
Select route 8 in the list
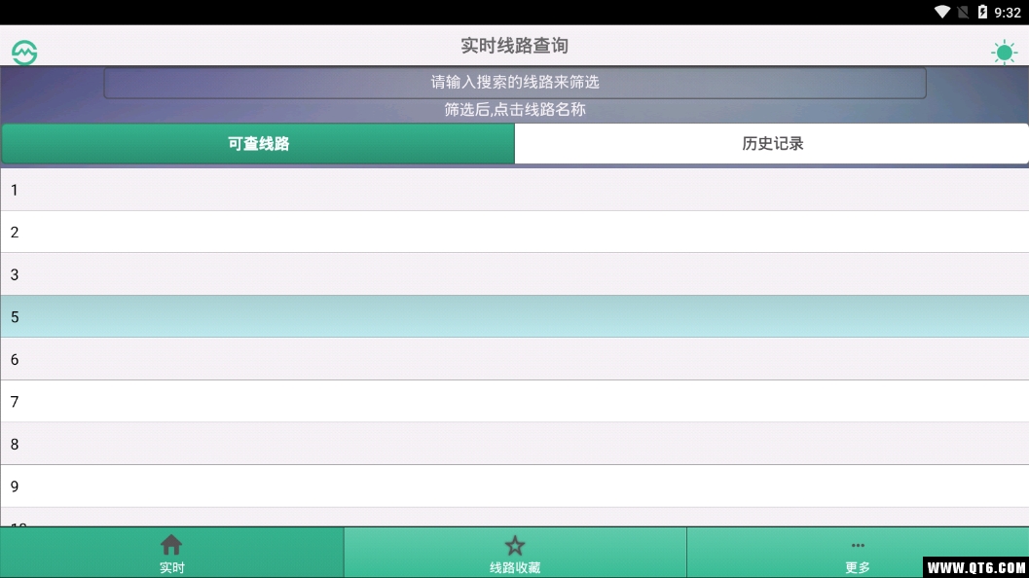pyautogui.click(x=514, y=444)
